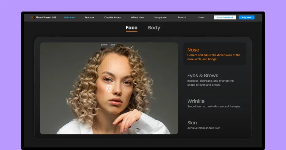
Task: Click the PhotoDirector 365 logo icon
Action: pos(33,18)
